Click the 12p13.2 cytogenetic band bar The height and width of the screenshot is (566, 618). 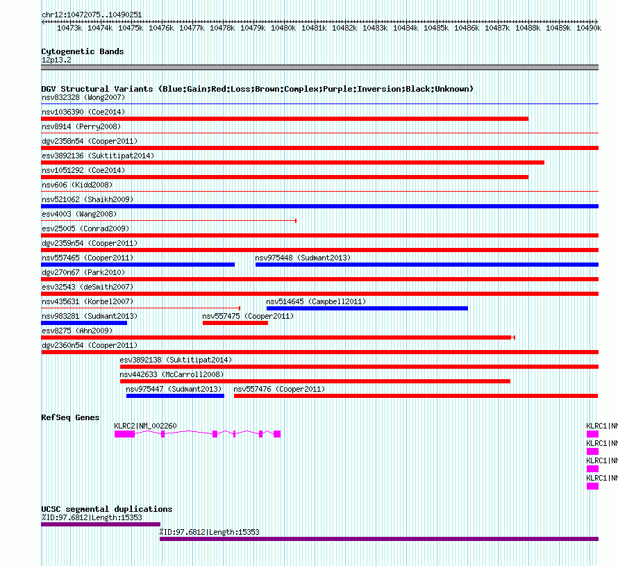pos(319,67)
